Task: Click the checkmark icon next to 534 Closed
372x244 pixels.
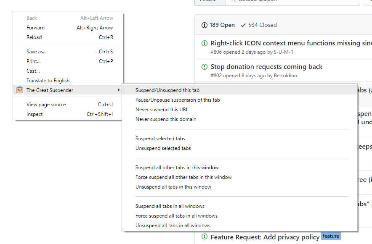Action: point(242,25)
